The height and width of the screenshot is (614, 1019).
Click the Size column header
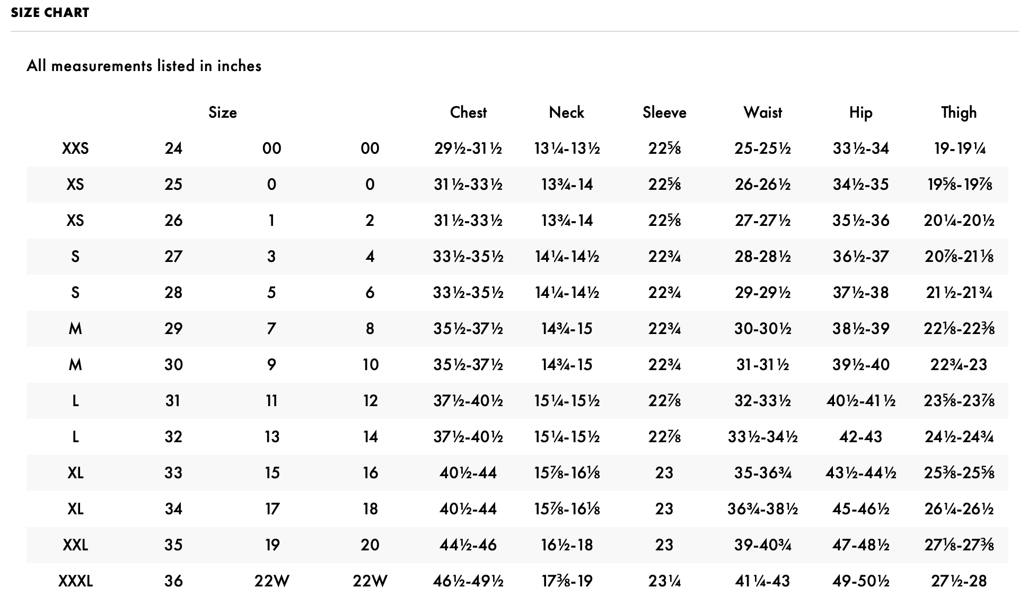click(x=223, y=112)
